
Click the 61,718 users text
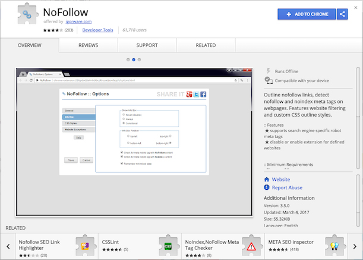(134, 30)
